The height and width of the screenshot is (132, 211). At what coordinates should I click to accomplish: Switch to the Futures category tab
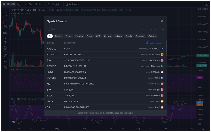[79, 36]
